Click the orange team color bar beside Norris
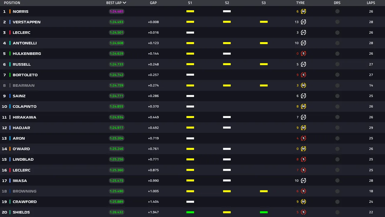The width and height of the screenshot is (385, 217). tap(10, 11)
